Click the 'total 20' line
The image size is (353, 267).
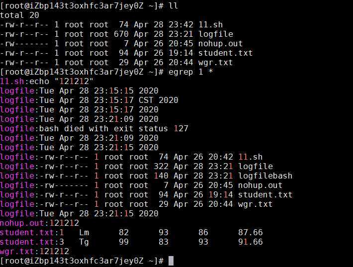point(19,15)
